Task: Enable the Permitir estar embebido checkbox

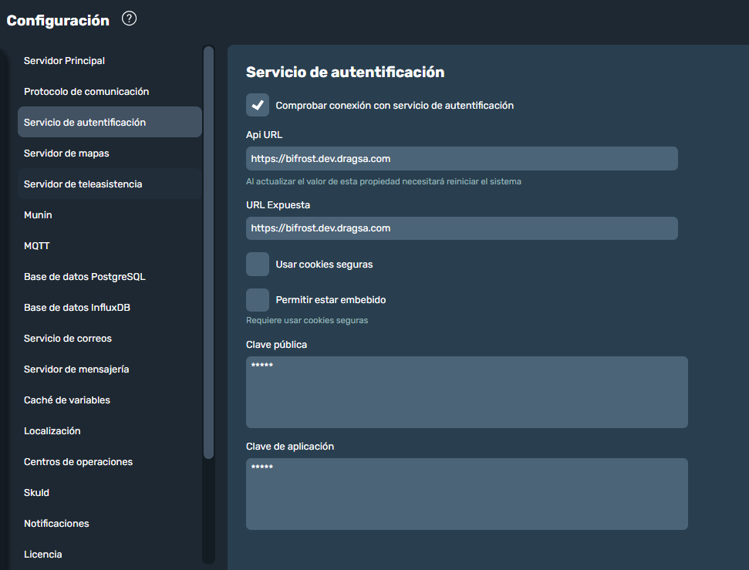Action: pos(258,300)
